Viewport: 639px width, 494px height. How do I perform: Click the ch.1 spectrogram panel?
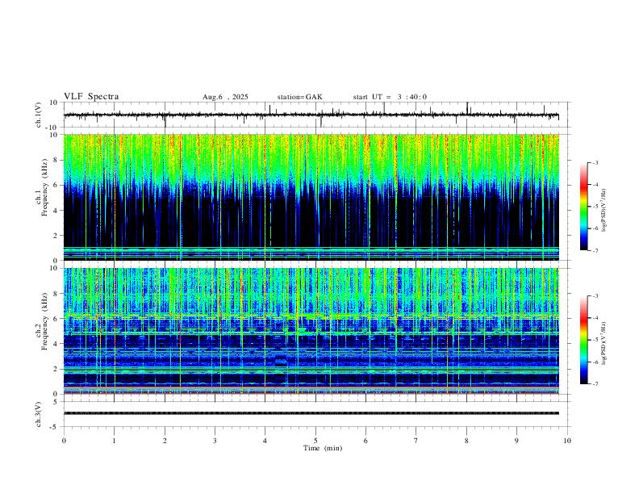coord(311,197)
